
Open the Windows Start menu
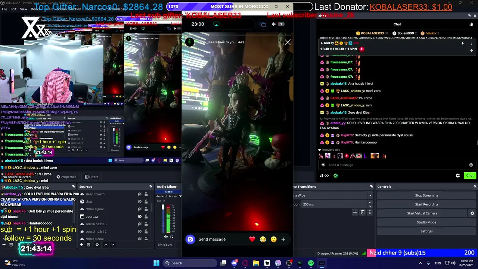tap(156, 263)
